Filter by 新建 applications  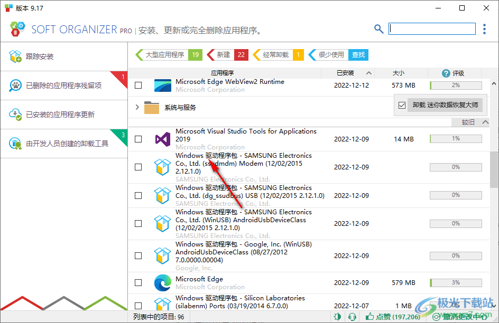(x=227, y=55)
